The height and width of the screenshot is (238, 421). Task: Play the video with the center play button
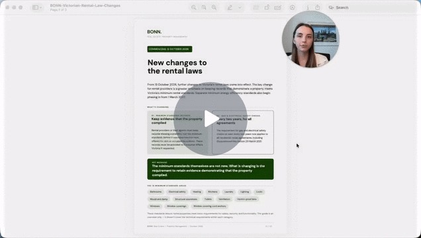[210, 119]
